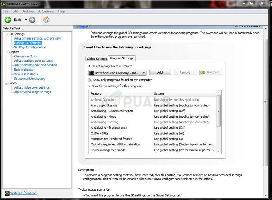Click the grey Forward arrow icon
Screen dimensions: 272x200
click(x=32, y=20)
